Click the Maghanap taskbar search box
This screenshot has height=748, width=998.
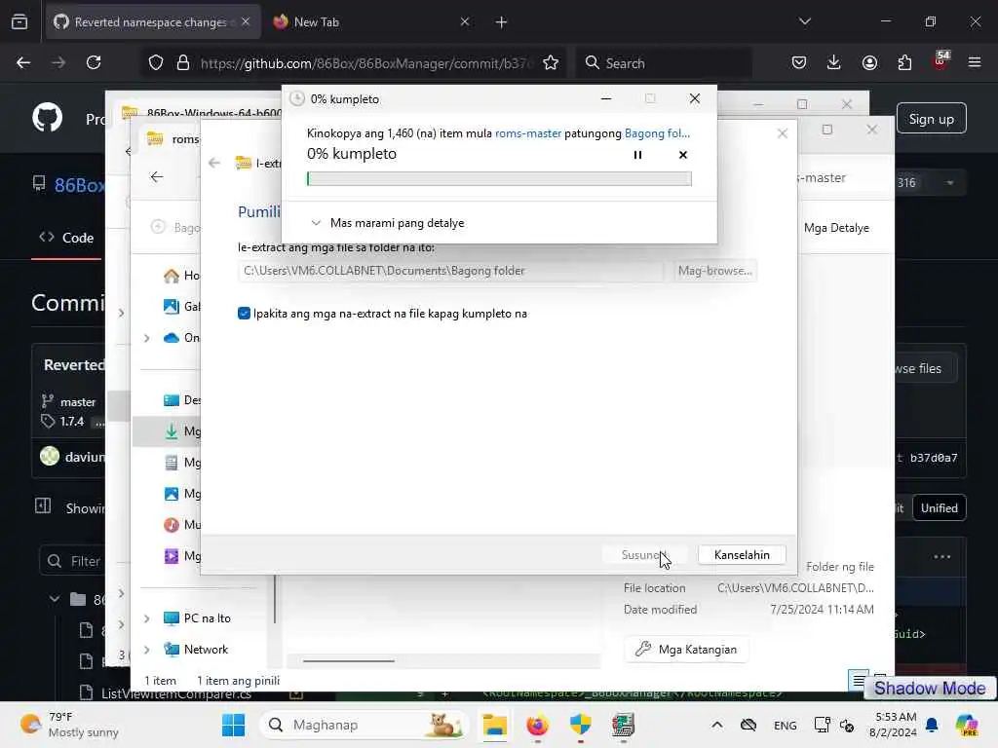[x=365, y=725]
